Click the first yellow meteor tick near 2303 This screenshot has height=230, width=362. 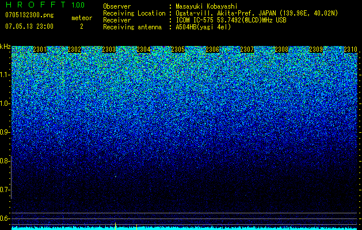(x=115, y=226)
